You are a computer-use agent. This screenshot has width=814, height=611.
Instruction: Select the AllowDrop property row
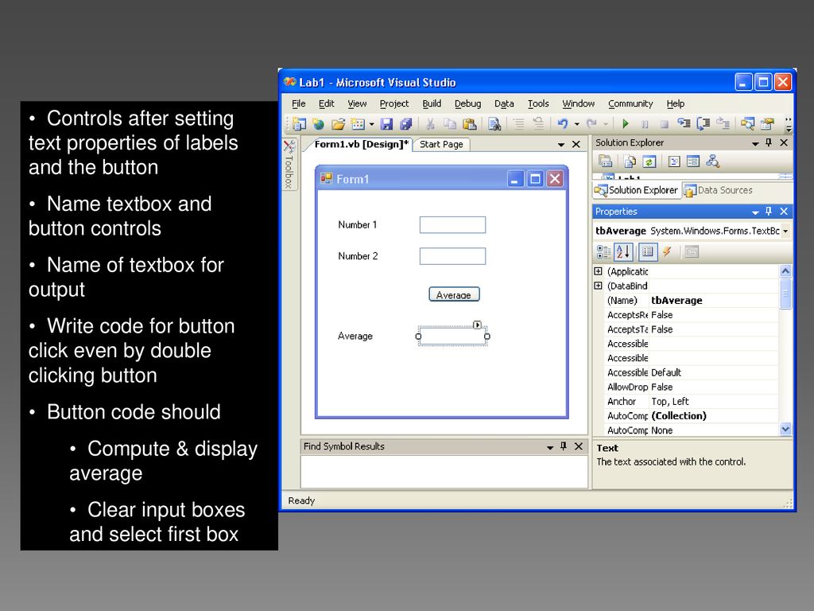(686, 387)
